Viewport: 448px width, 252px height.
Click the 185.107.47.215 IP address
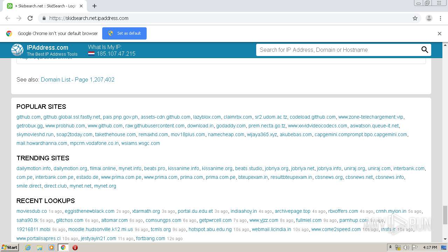coord(116,54)
